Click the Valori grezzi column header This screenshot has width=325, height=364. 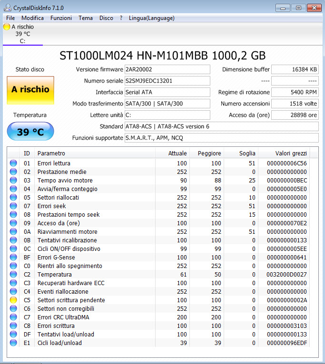(284, 153)
